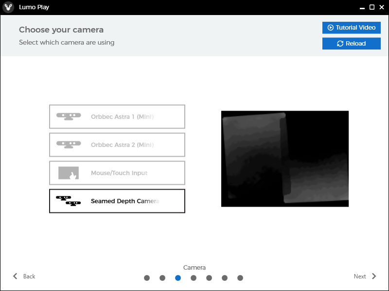
Task: Jump to the second setup step dot
Action: [x=162, y=278]
